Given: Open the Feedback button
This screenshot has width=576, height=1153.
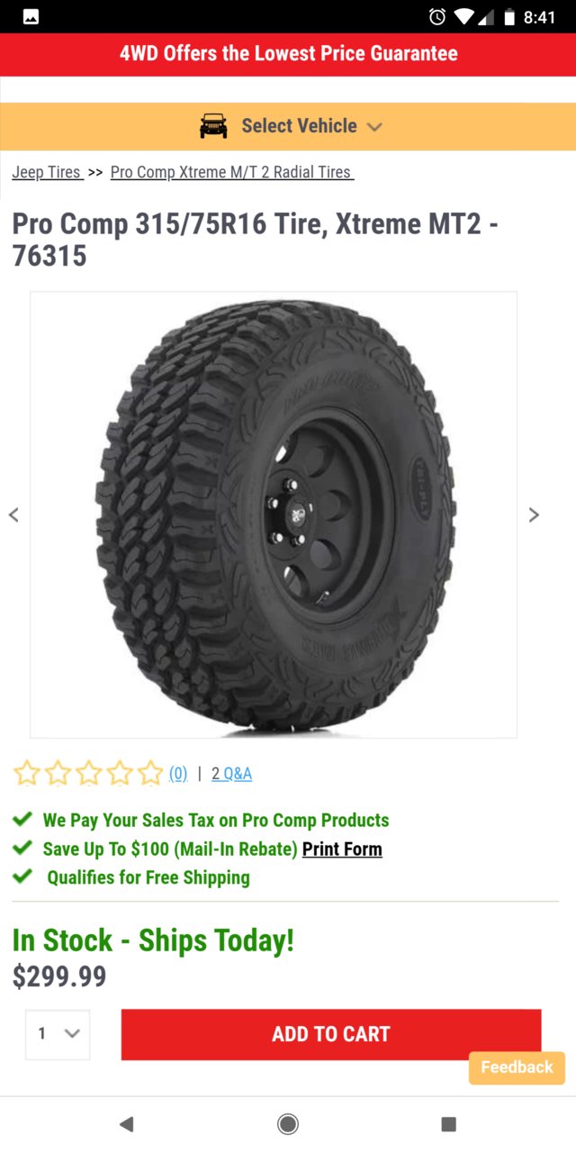Looking at the screenshot, I should [517, 1067].
